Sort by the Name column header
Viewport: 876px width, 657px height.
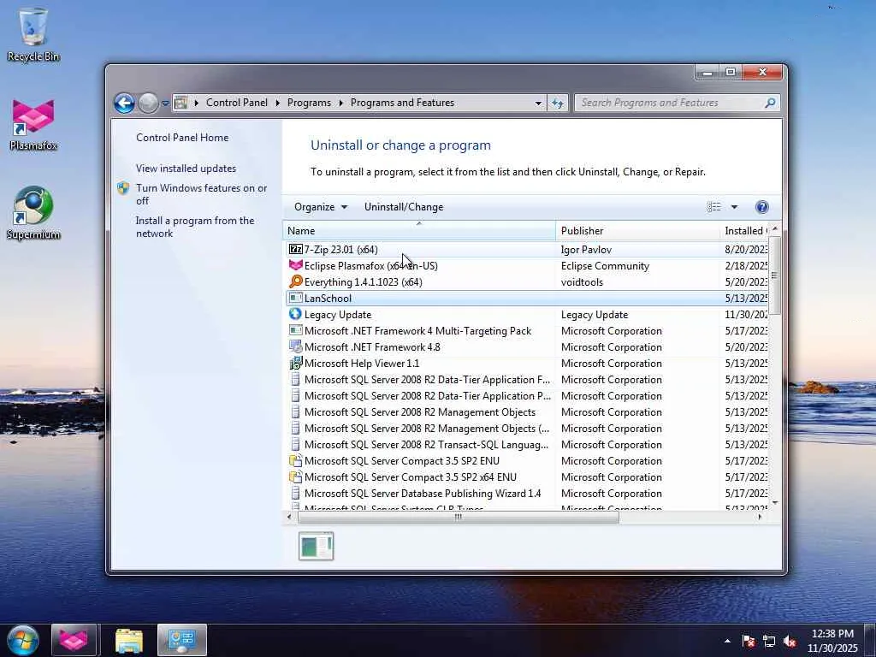click(x=419, y=231)
